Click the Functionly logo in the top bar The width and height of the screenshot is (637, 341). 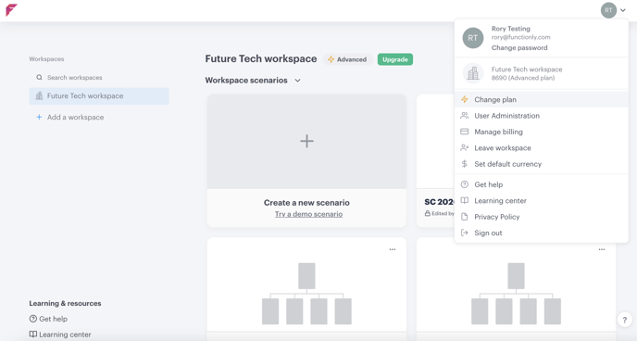point(11,10)
